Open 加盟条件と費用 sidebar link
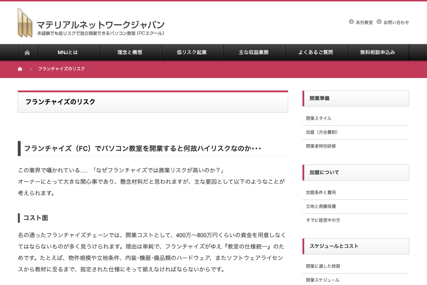 pos(321,192)
